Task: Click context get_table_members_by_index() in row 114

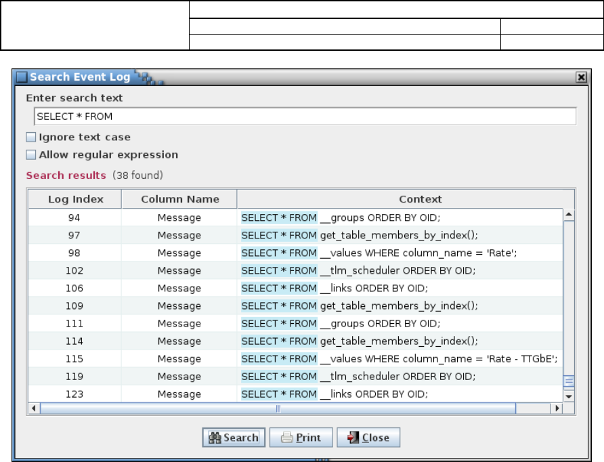Action: point(400,342)
